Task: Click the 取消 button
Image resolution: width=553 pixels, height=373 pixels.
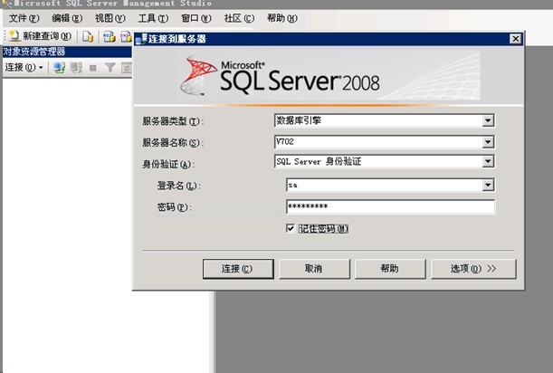Action: tap(315, 269)
